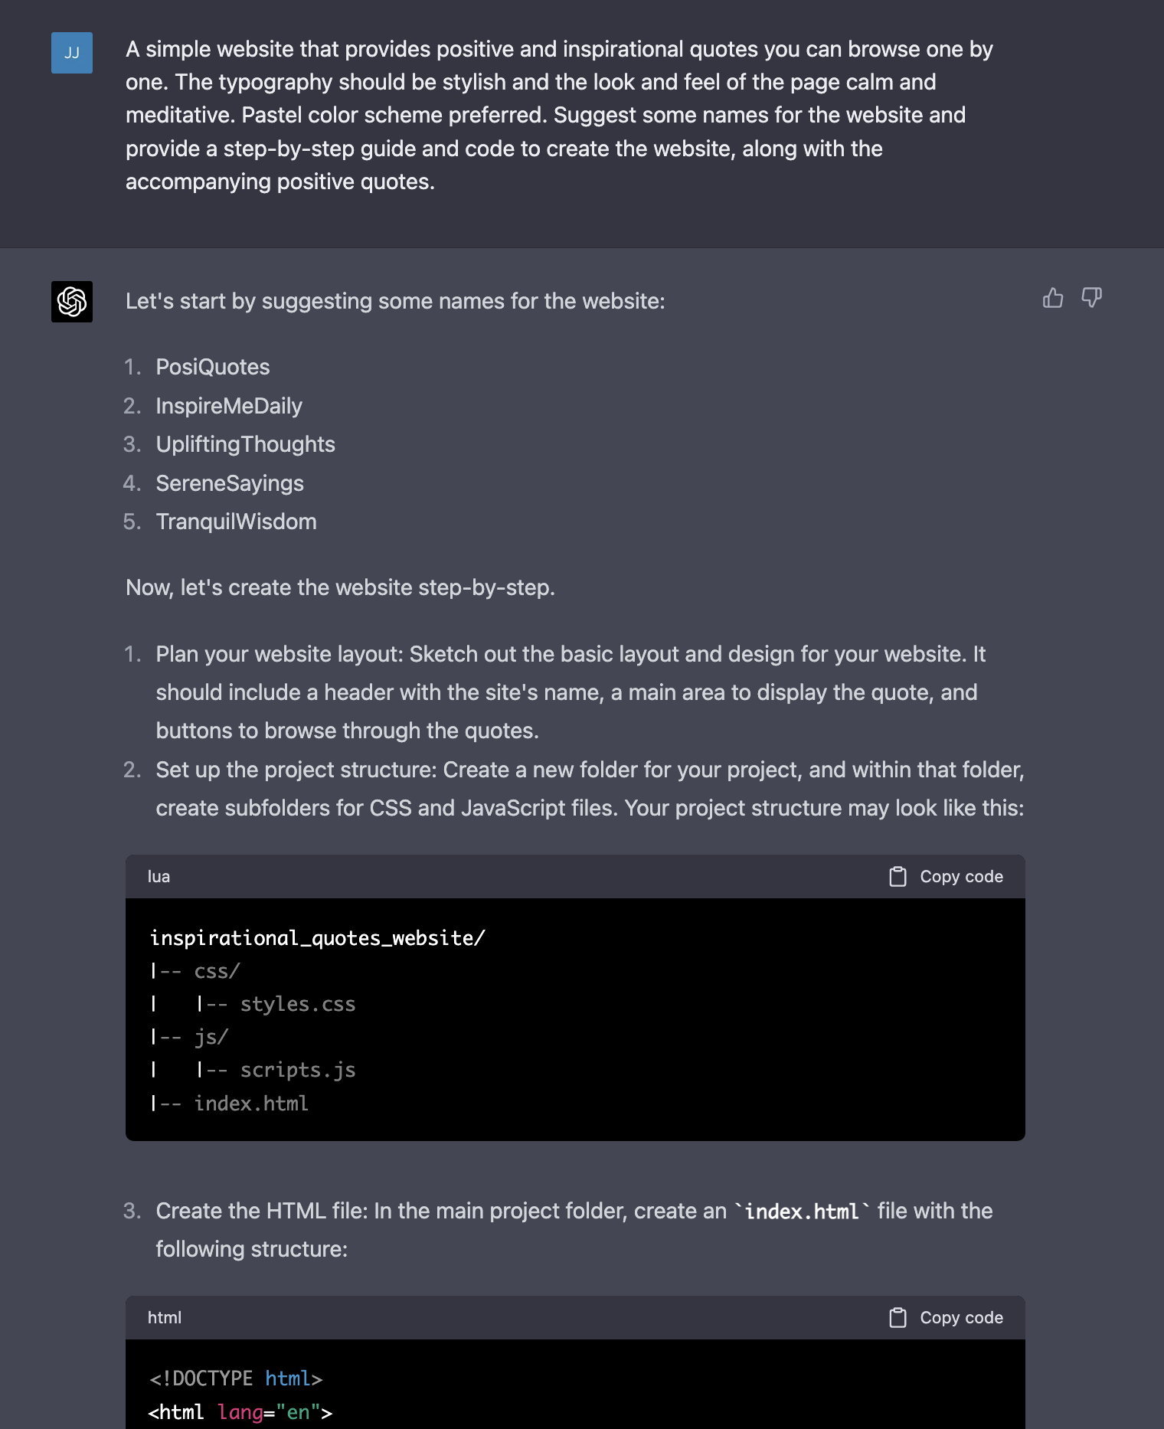Click the user's prompt message text

559,115
